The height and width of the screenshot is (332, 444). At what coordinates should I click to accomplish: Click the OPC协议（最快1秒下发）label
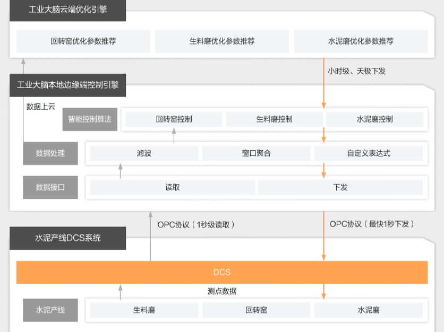pyautogui.click(x=372, y=224)
